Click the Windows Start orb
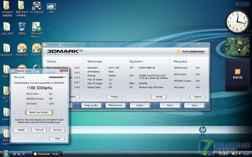The image size is (252, 157). [x=5, y=154]
